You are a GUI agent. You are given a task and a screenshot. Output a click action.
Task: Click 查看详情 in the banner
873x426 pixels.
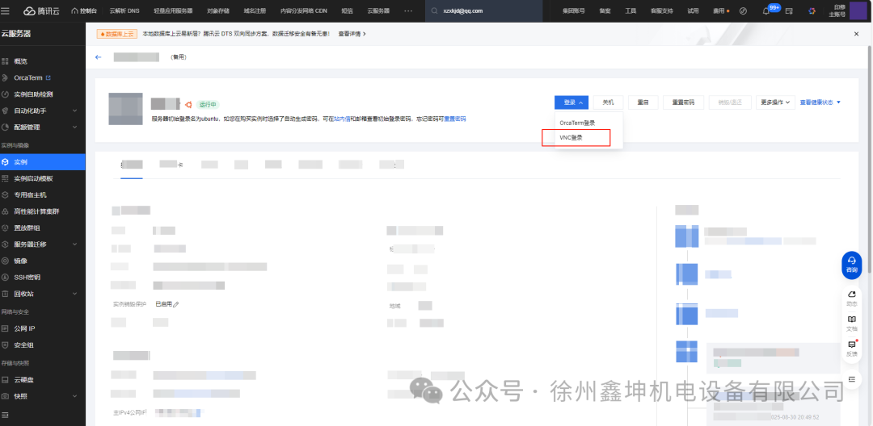pos(352,34)
